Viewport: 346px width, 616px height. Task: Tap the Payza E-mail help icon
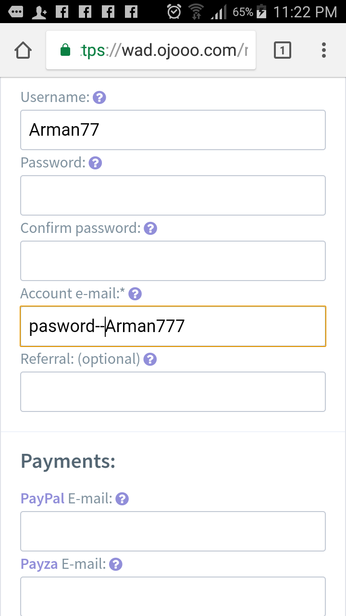click(116, 565)
